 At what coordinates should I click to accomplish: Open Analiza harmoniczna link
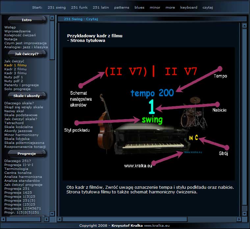point(23,177)
